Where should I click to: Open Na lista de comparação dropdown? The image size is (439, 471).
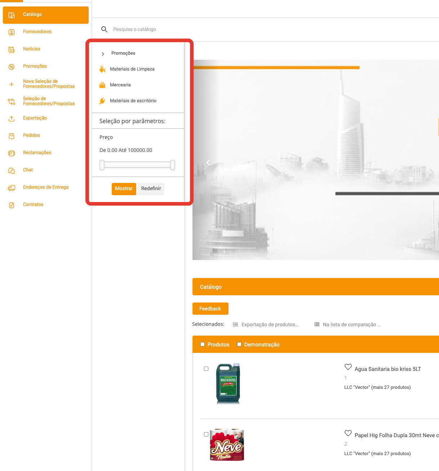click(x=347, y=324)
